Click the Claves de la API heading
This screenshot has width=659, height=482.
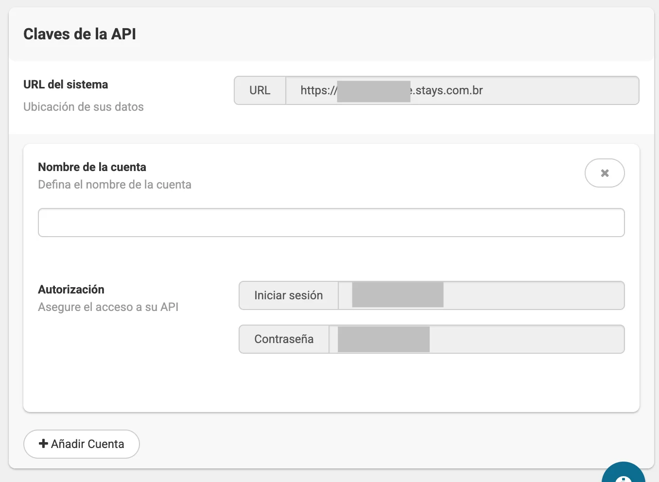(80, 34)
